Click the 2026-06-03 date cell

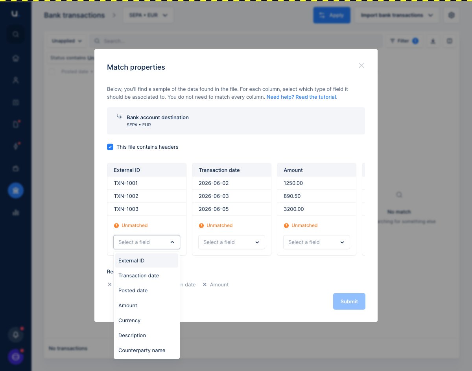point(232,196)
